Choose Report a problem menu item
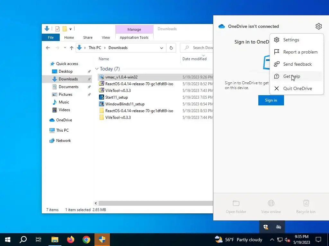 click(x=297, y=52)
